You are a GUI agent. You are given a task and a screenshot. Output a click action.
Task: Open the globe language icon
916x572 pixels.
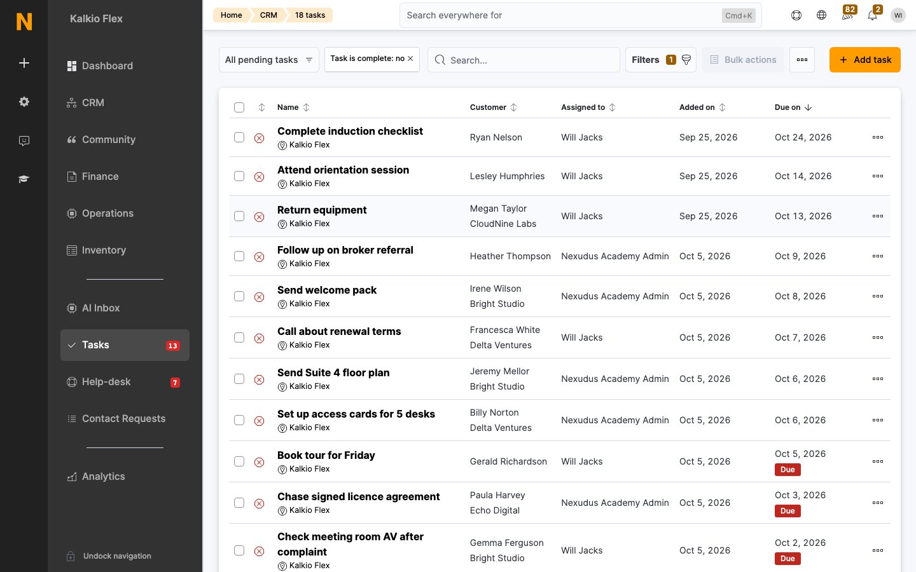(822, 15)
